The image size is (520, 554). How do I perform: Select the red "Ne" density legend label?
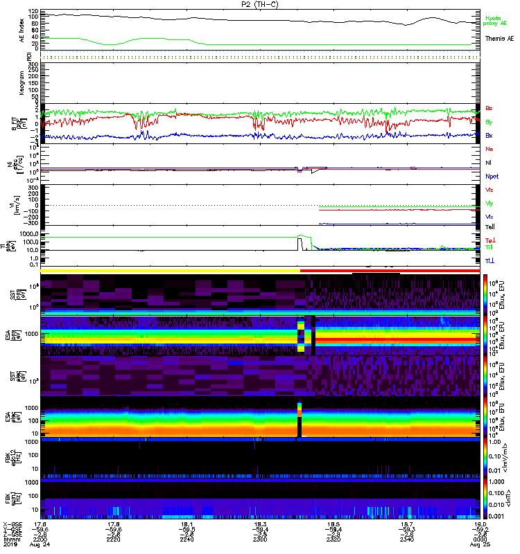pyautogui.click(x=489, y=149)
